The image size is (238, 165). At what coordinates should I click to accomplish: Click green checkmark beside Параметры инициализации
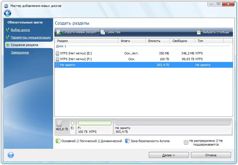[8, 37]
